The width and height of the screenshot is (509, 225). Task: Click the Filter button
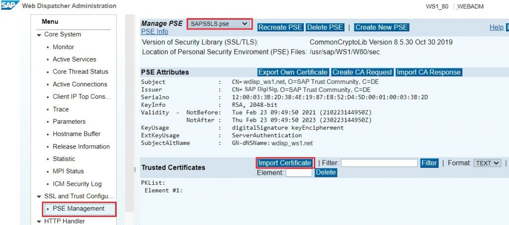(x=429, y=163)
